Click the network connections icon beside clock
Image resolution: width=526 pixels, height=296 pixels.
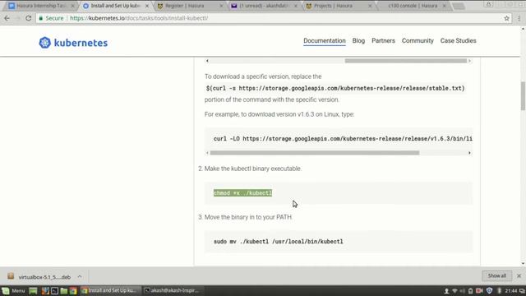point(523,290)
